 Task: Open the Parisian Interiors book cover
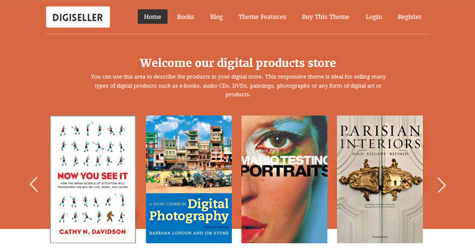(x=380, y=179)
